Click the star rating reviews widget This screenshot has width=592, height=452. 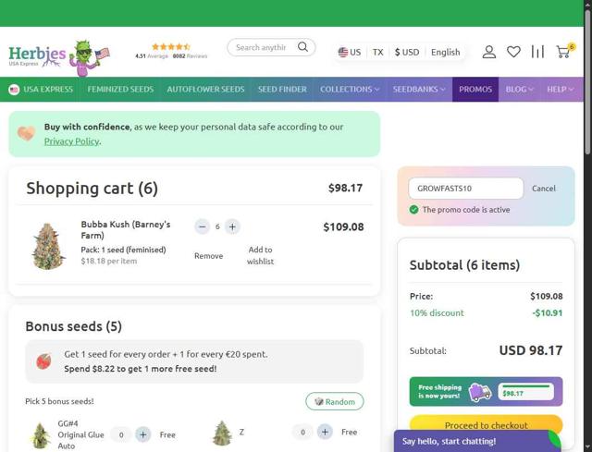pyautogui.click(x=171, y=52)
